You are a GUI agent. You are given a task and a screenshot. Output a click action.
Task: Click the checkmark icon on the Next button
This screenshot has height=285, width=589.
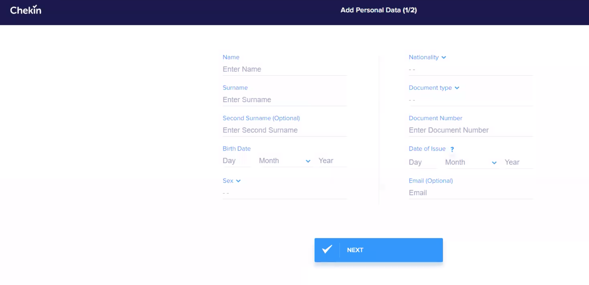pos(327,249)
